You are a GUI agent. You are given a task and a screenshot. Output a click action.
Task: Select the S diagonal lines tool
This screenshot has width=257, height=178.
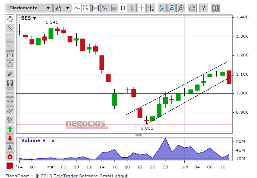coord(10,120)
